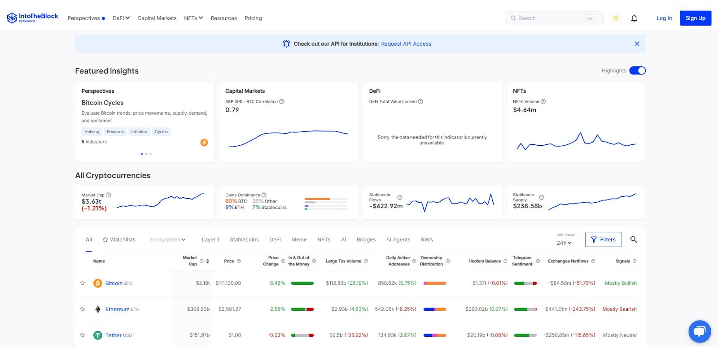Click the Signals column help icon

pyautogui.click(x=635, y=261)
